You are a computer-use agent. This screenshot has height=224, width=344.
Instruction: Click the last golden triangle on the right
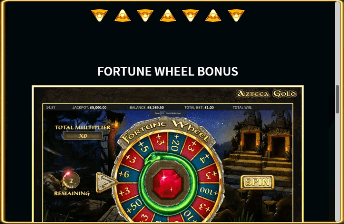click(236, 15)
